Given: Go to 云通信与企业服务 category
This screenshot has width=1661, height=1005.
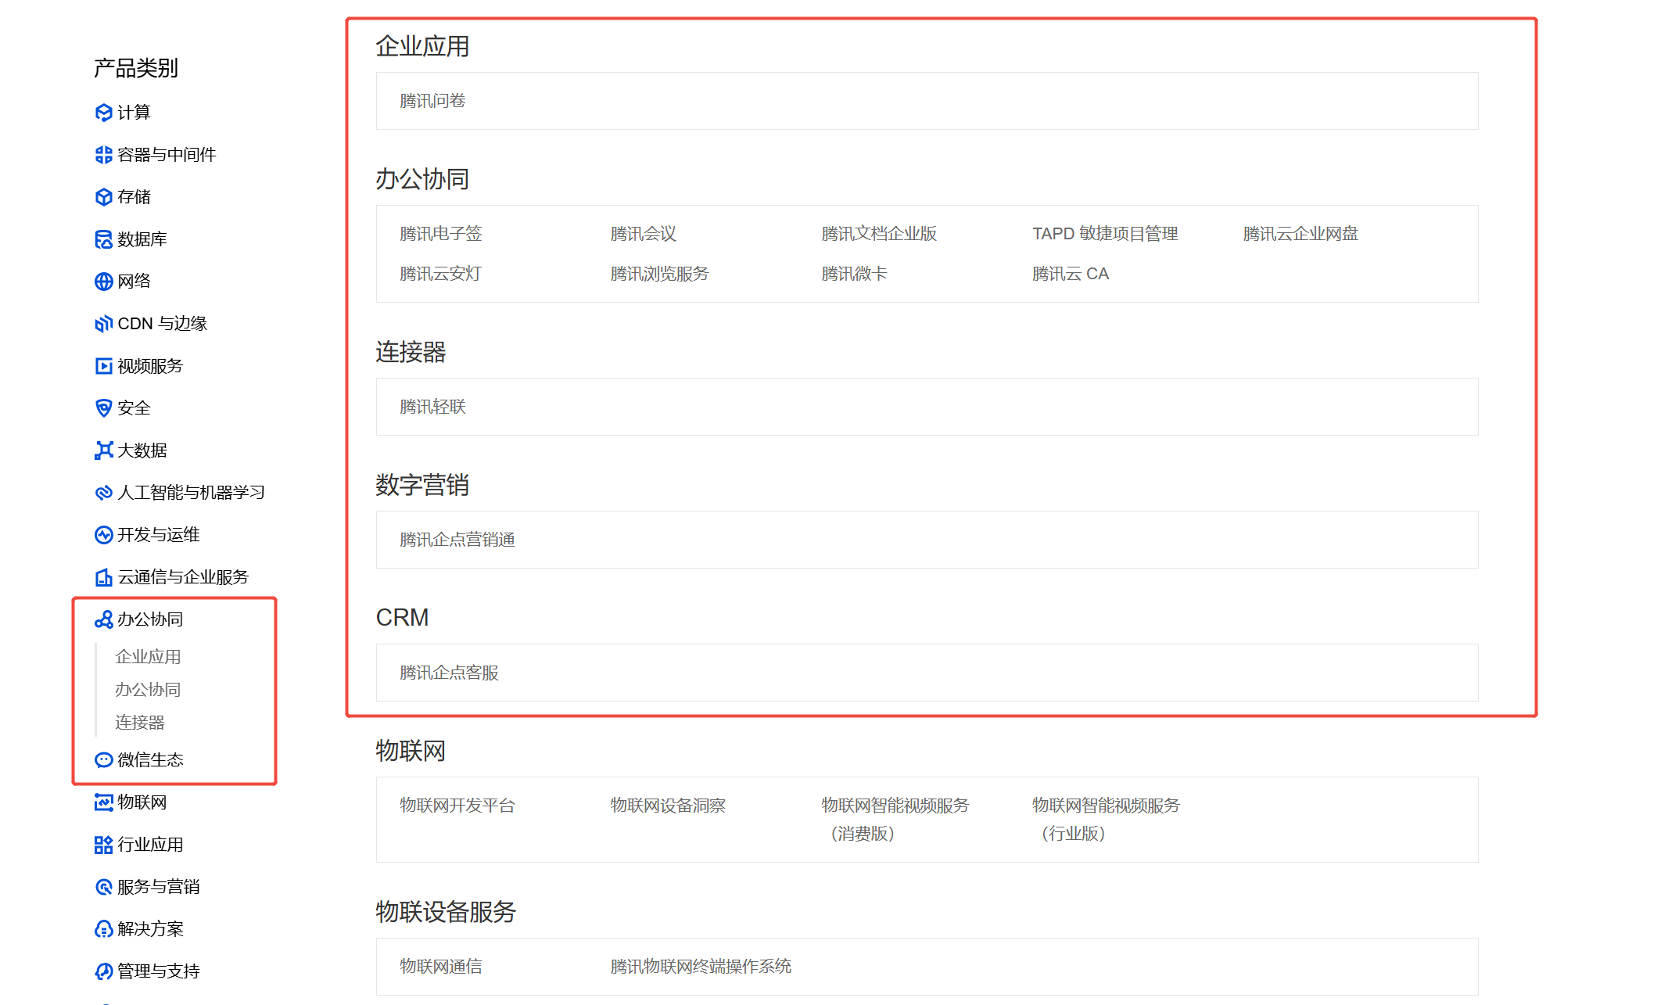Looking at the screenshot, I should pyautogui.click(x=183, y=577).
